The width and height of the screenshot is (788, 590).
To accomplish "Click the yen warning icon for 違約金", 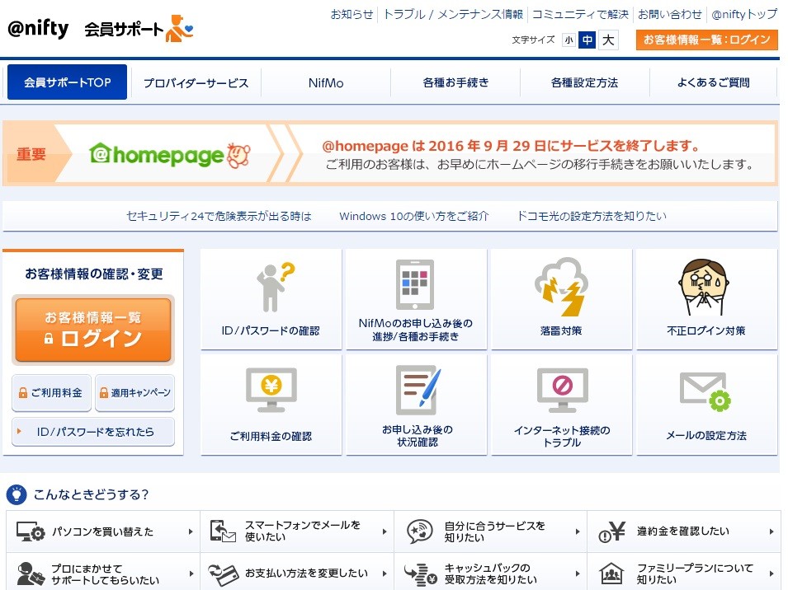I will [612, 531].
